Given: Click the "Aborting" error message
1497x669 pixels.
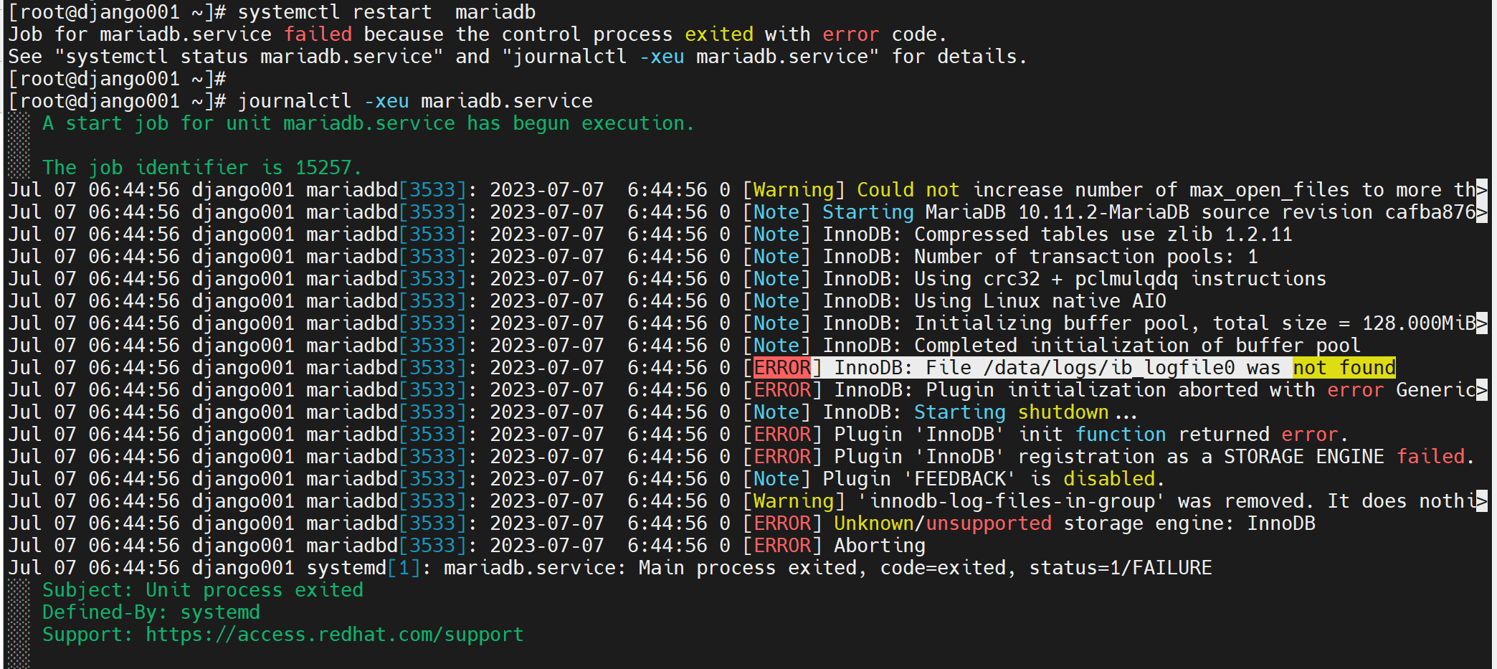Looking at the screenshot, I should [x=879, y=546].
